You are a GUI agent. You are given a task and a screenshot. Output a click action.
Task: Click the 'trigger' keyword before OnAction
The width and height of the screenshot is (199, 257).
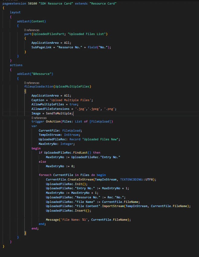pyautogui.click(x=38, y=122)
